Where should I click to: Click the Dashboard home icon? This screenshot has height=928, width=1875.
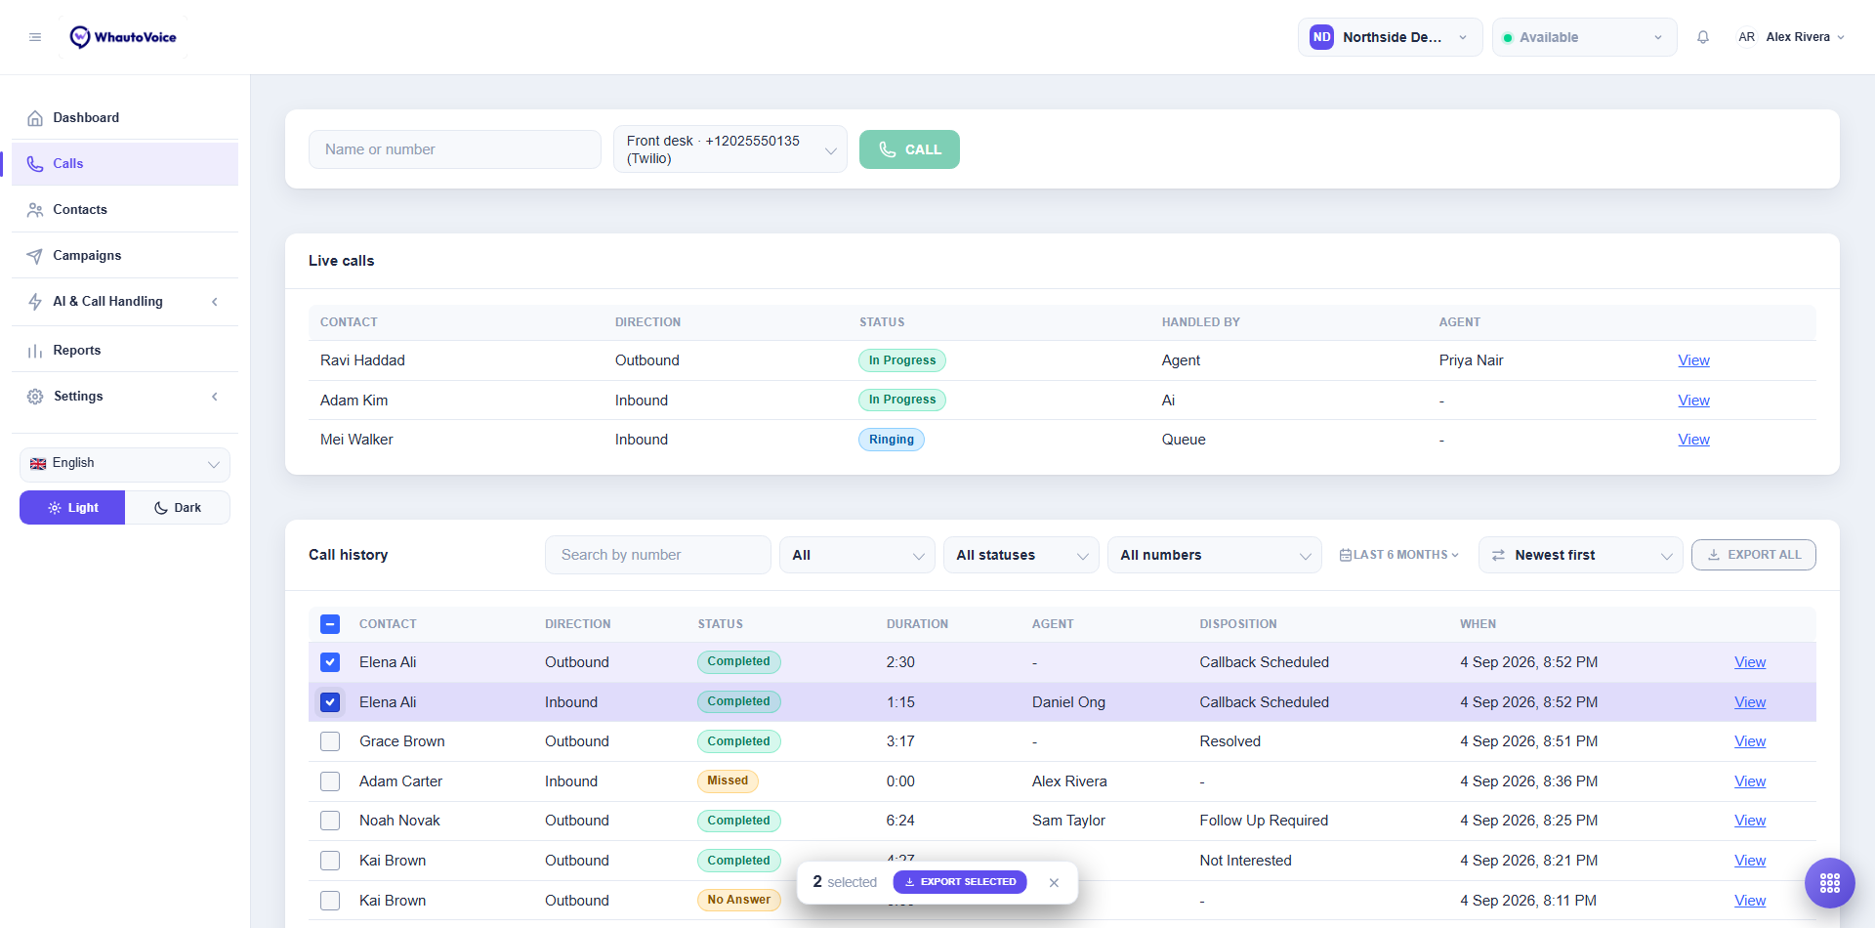(x=35, y=118)
